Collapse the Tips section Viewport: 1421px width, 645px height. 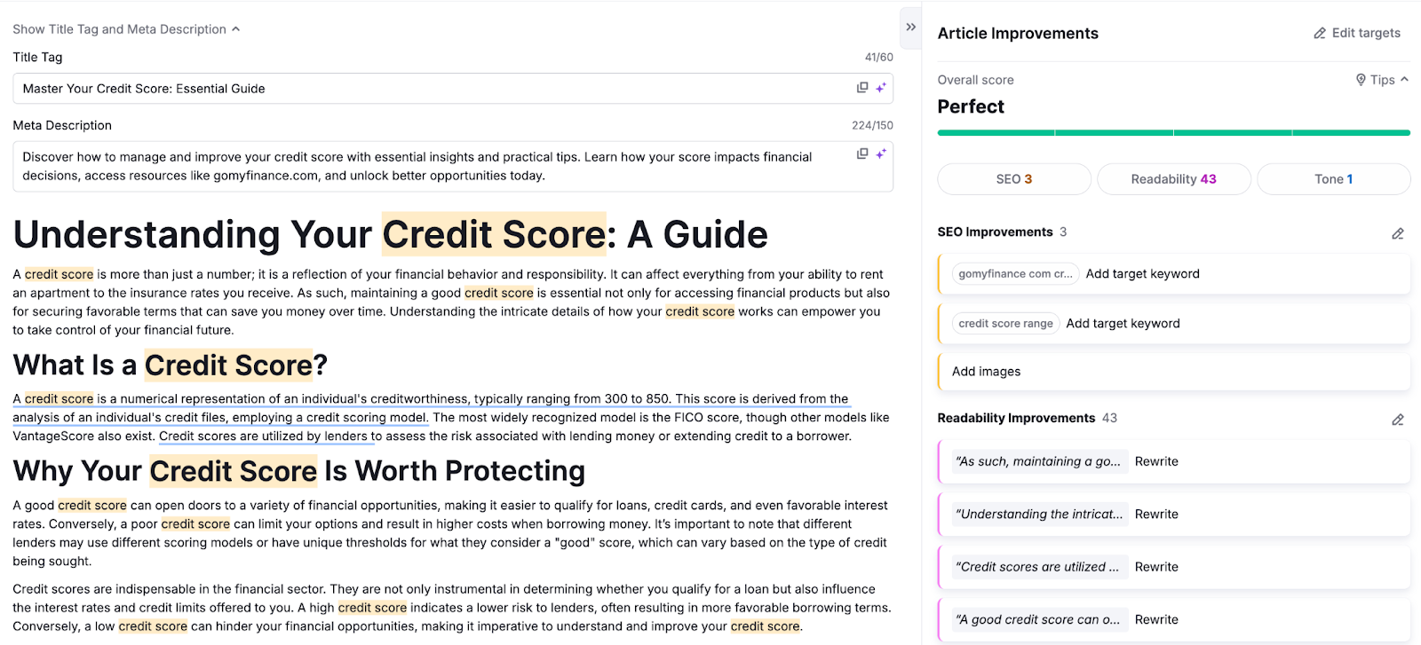tap(1382, 80)
